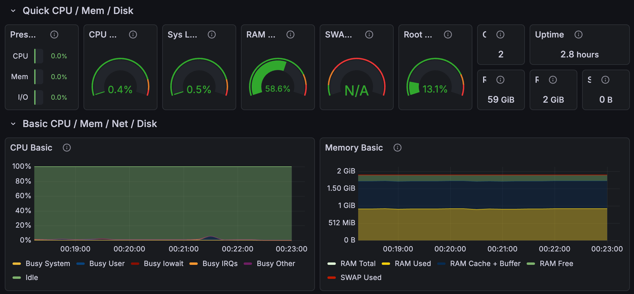
Task: Open the Uptime panel title menu
Action: tap(549, 35)
